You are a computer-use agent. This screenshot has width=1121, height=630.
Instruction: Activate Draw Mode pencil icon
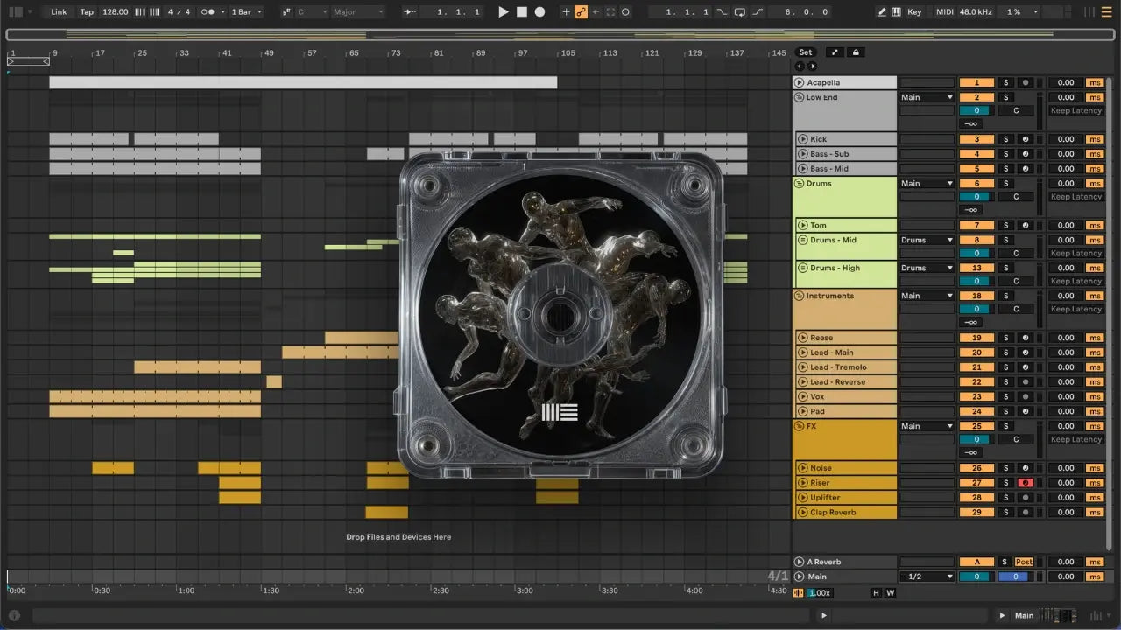coord(882,12)
